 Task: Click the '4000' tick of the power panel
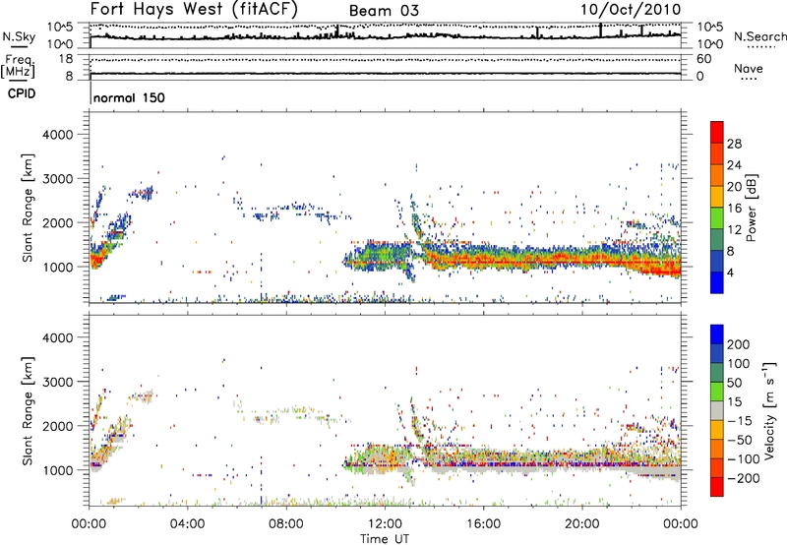pyautogui.click(x=58, y=135)
